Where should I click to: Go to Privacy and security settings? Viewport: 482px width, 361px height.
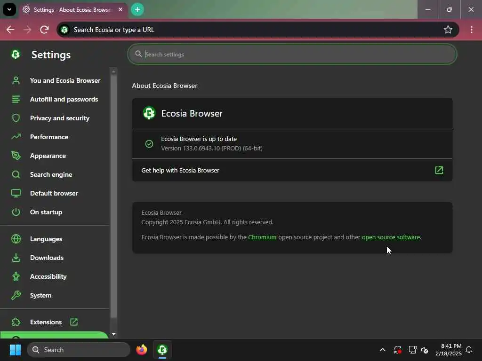[x=60, y=118]
